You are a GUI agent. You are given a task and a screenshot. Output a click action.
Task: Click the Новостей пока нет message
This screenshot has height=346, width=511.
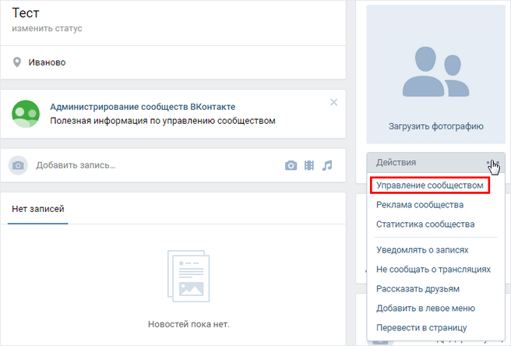(189, 324)
